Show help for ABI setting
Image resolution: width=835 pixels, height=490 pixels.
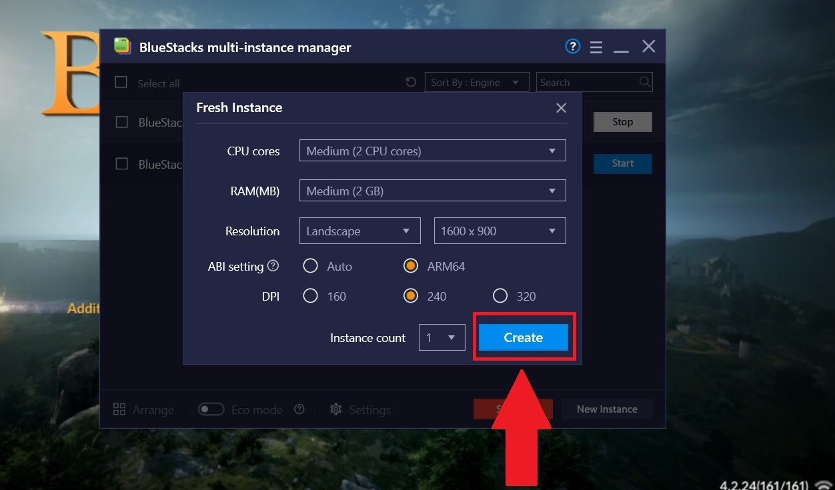tap(273, 266)
